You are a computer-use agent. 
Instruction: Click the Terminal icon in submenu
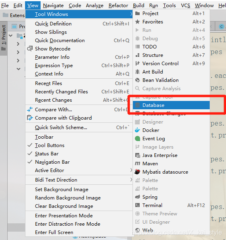(x=137, y=205)
